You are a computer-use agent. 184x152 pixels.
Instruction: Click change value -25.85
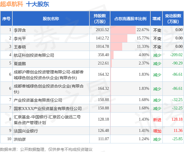pos(177,139)
